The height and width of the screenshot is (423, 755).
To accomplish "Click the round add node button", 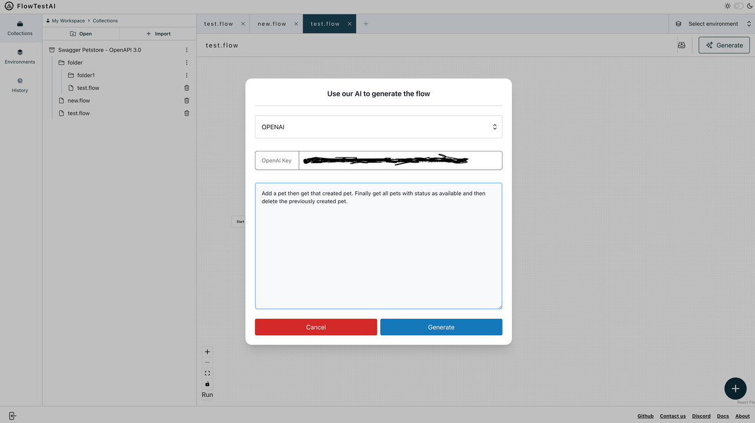I will point(735,389).
